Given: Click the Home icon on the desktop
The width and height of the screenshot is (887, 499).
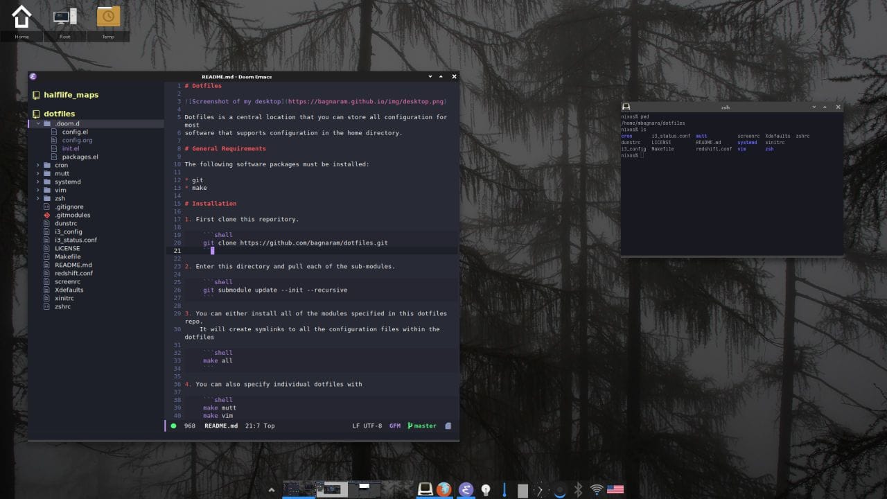Looking at the screenshot, I should tap(21, 17).
